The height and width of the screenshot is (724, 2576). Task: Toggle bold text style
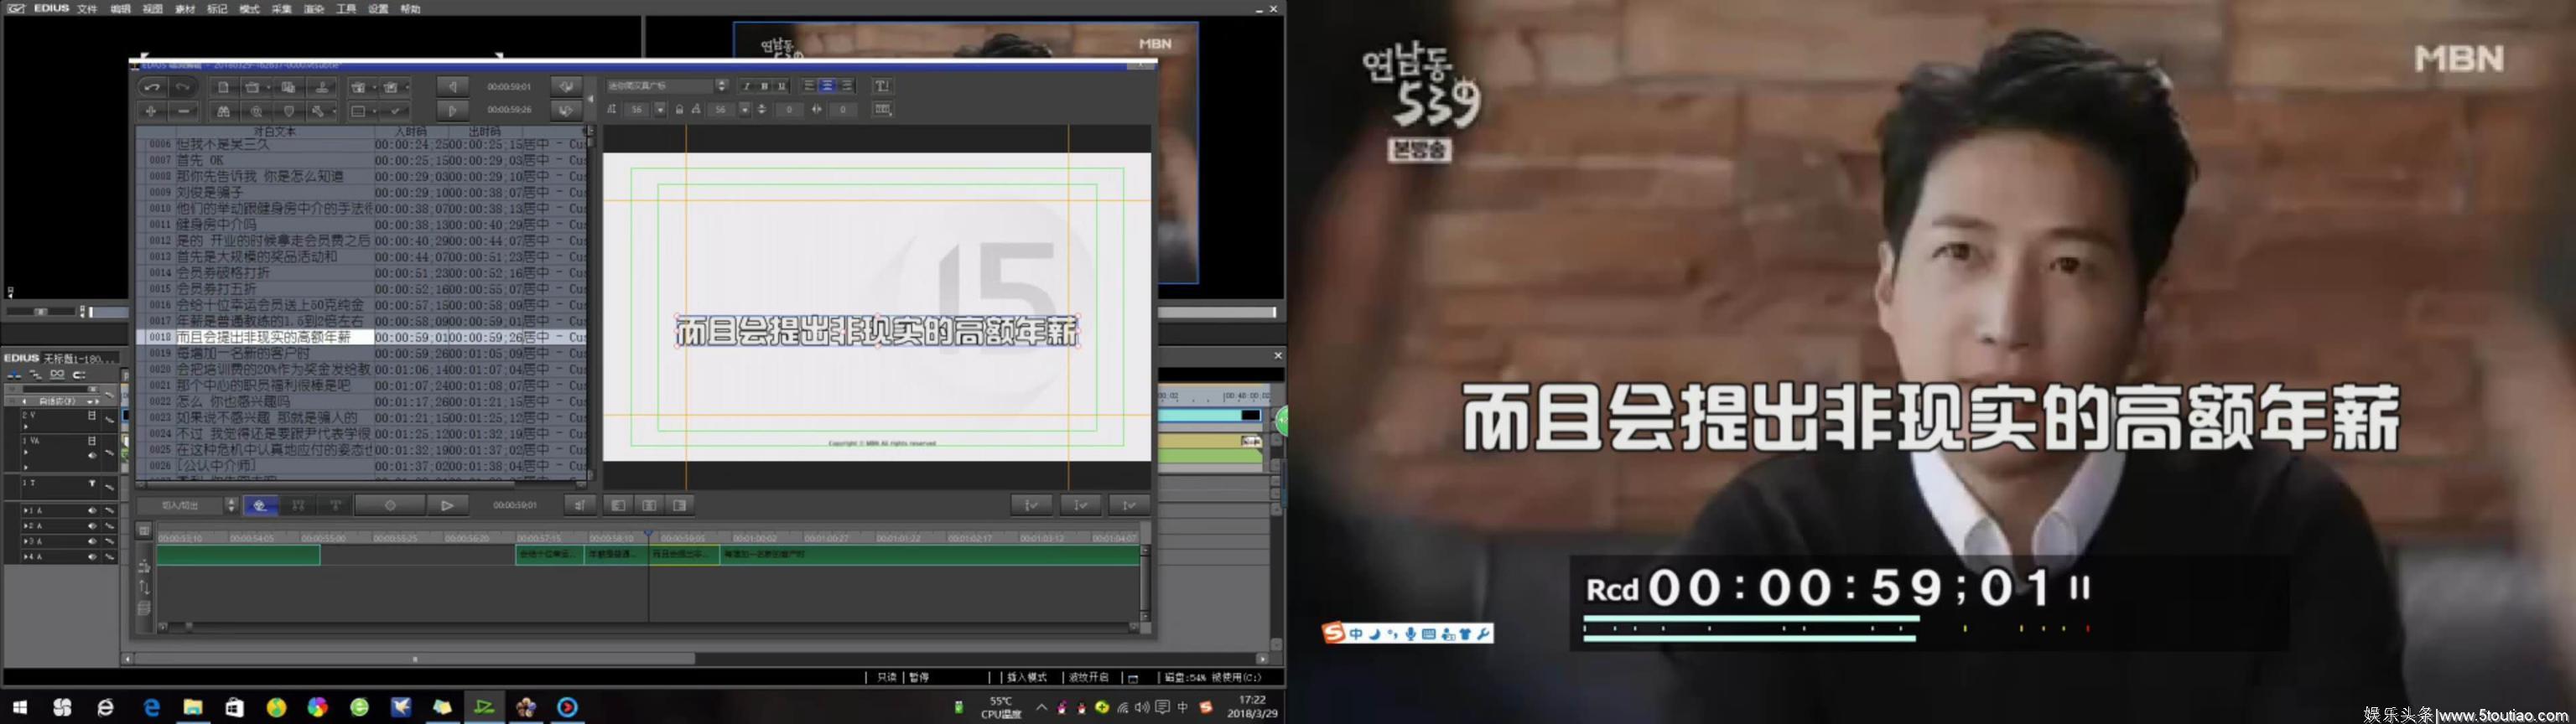(x=764, y=86)
